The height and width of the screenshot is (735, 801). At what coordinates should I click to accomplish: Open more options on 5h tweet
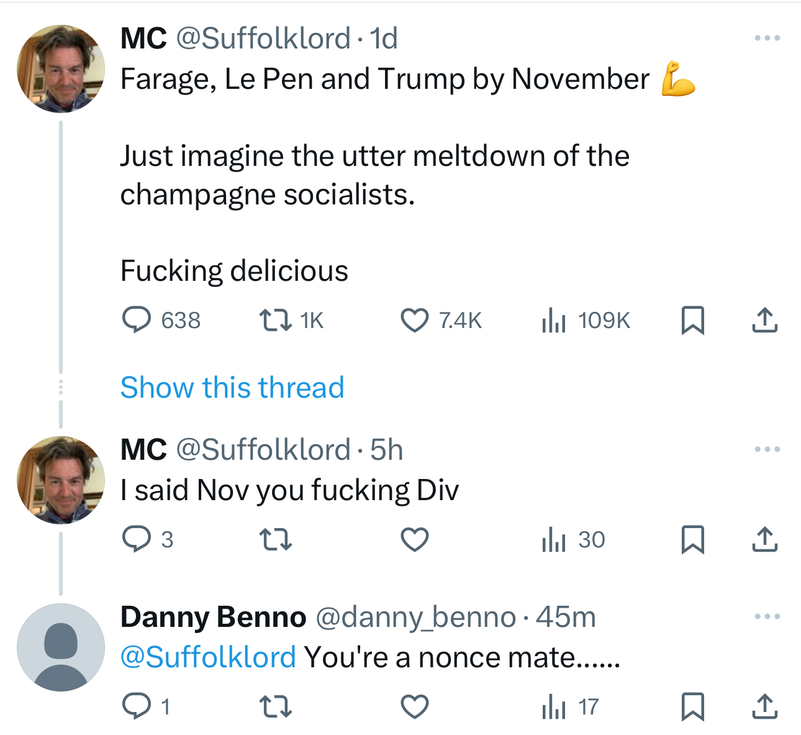coord(767,449)
